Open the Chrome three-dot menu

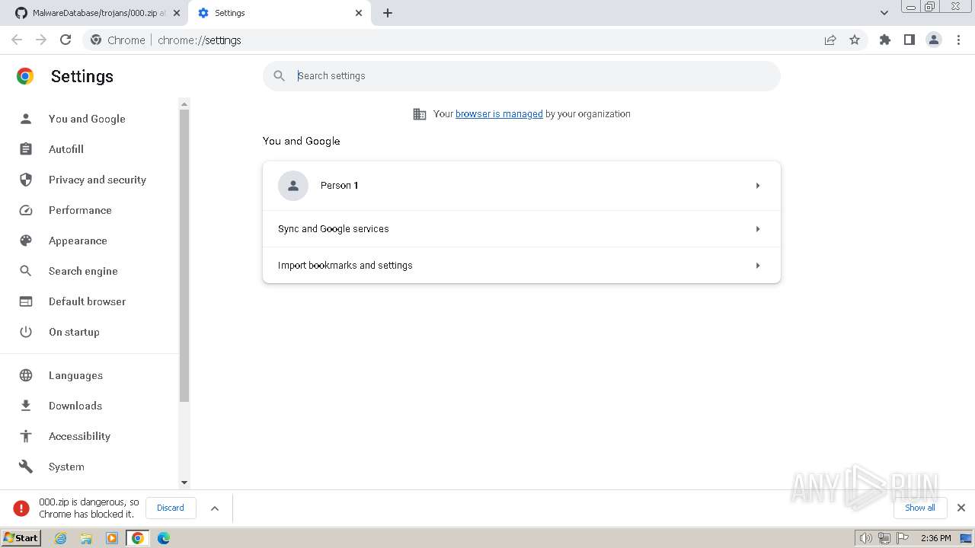point(958,40)
